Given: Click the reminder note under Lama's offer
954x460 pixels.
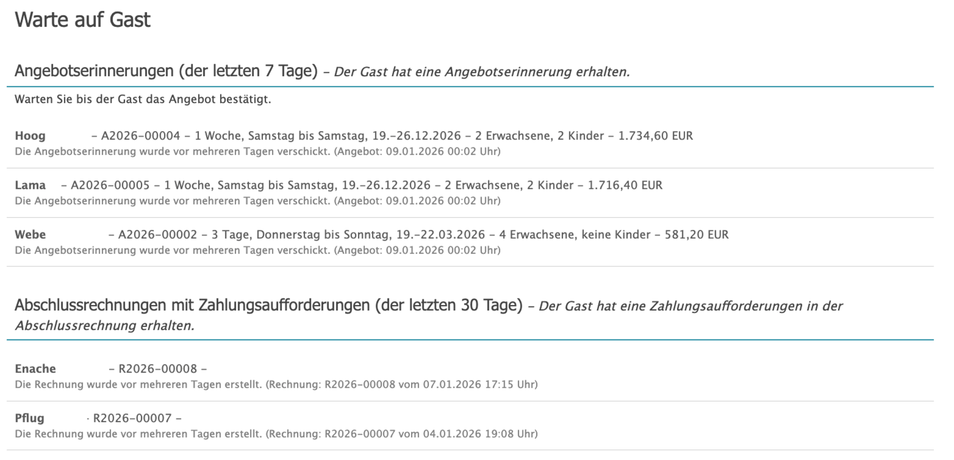Looking at the screenshot, I should point(257,201).
